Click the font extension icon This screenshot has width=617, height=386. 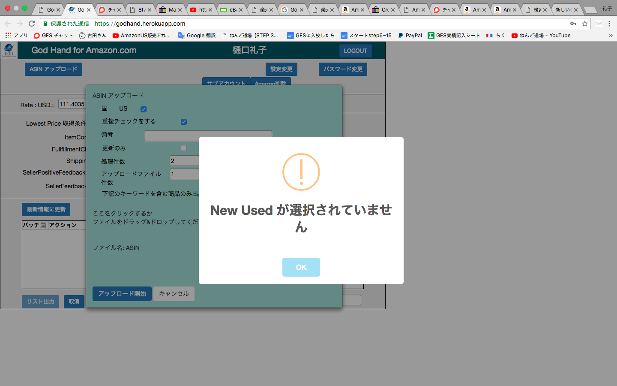tap(599, 24)
